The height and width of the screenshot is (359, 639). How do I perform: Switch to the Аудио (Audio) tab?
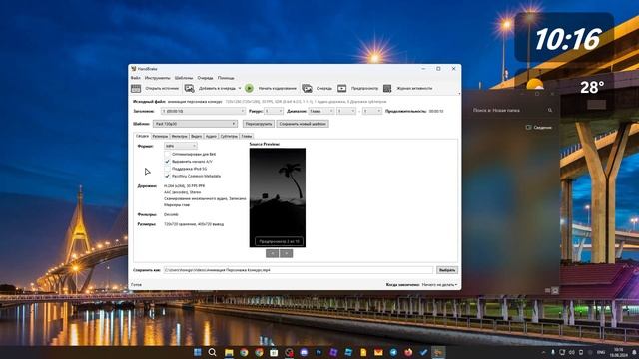pyautogui.click(x=211, y=136)
